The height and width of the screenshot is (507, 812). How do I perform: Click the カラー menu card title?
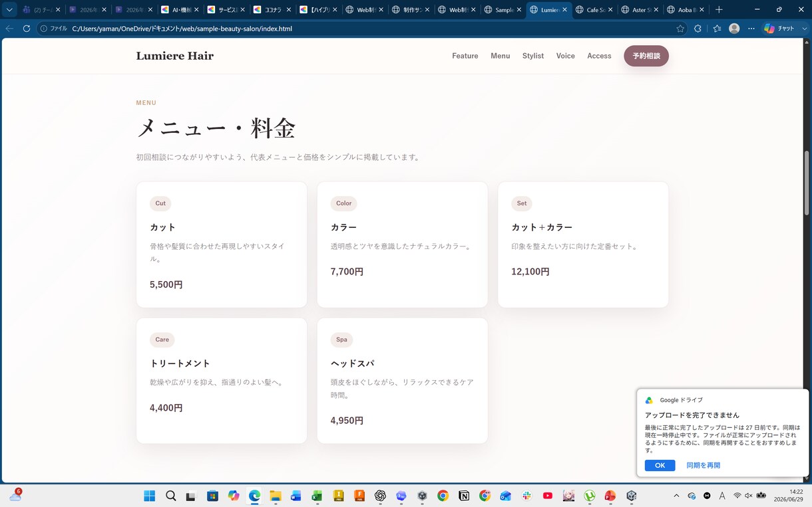pyautogui.click(x=343, y=227)
